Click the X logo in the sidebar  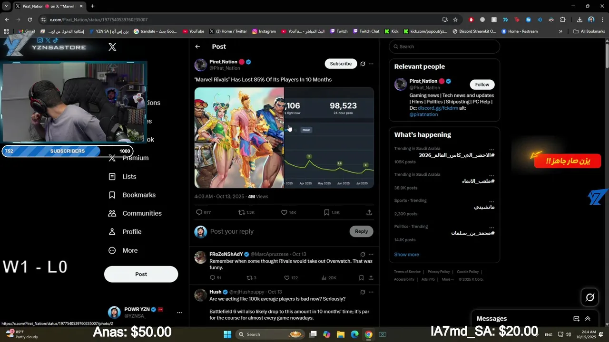click(x=112, y=47)
